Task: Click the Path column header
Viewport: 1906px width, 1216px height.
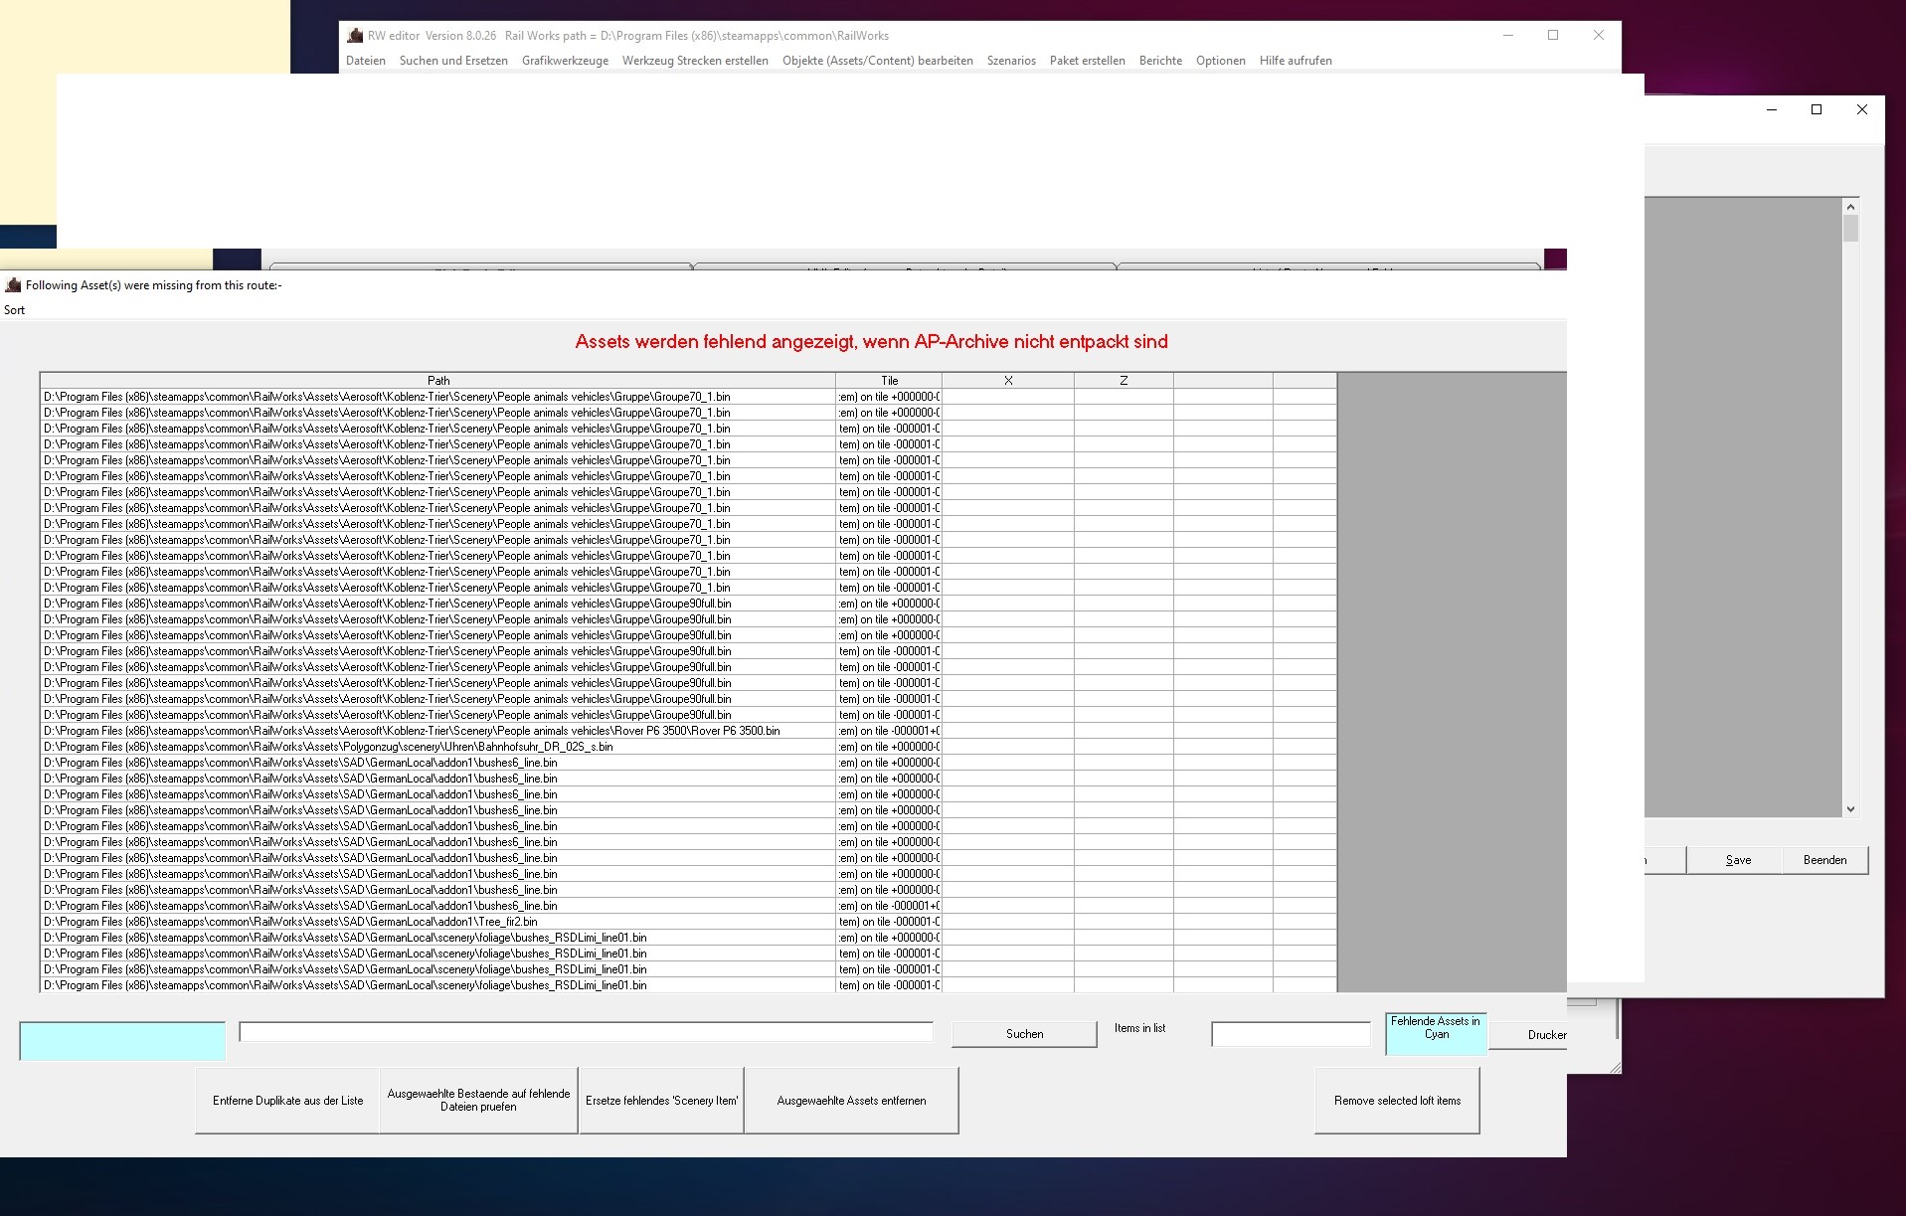Action: pos(438,381)
